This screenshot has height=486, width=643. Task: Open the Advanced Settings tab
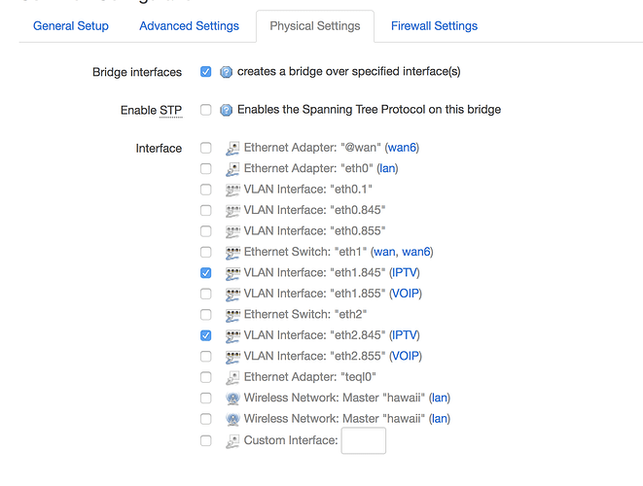(189, 26)
